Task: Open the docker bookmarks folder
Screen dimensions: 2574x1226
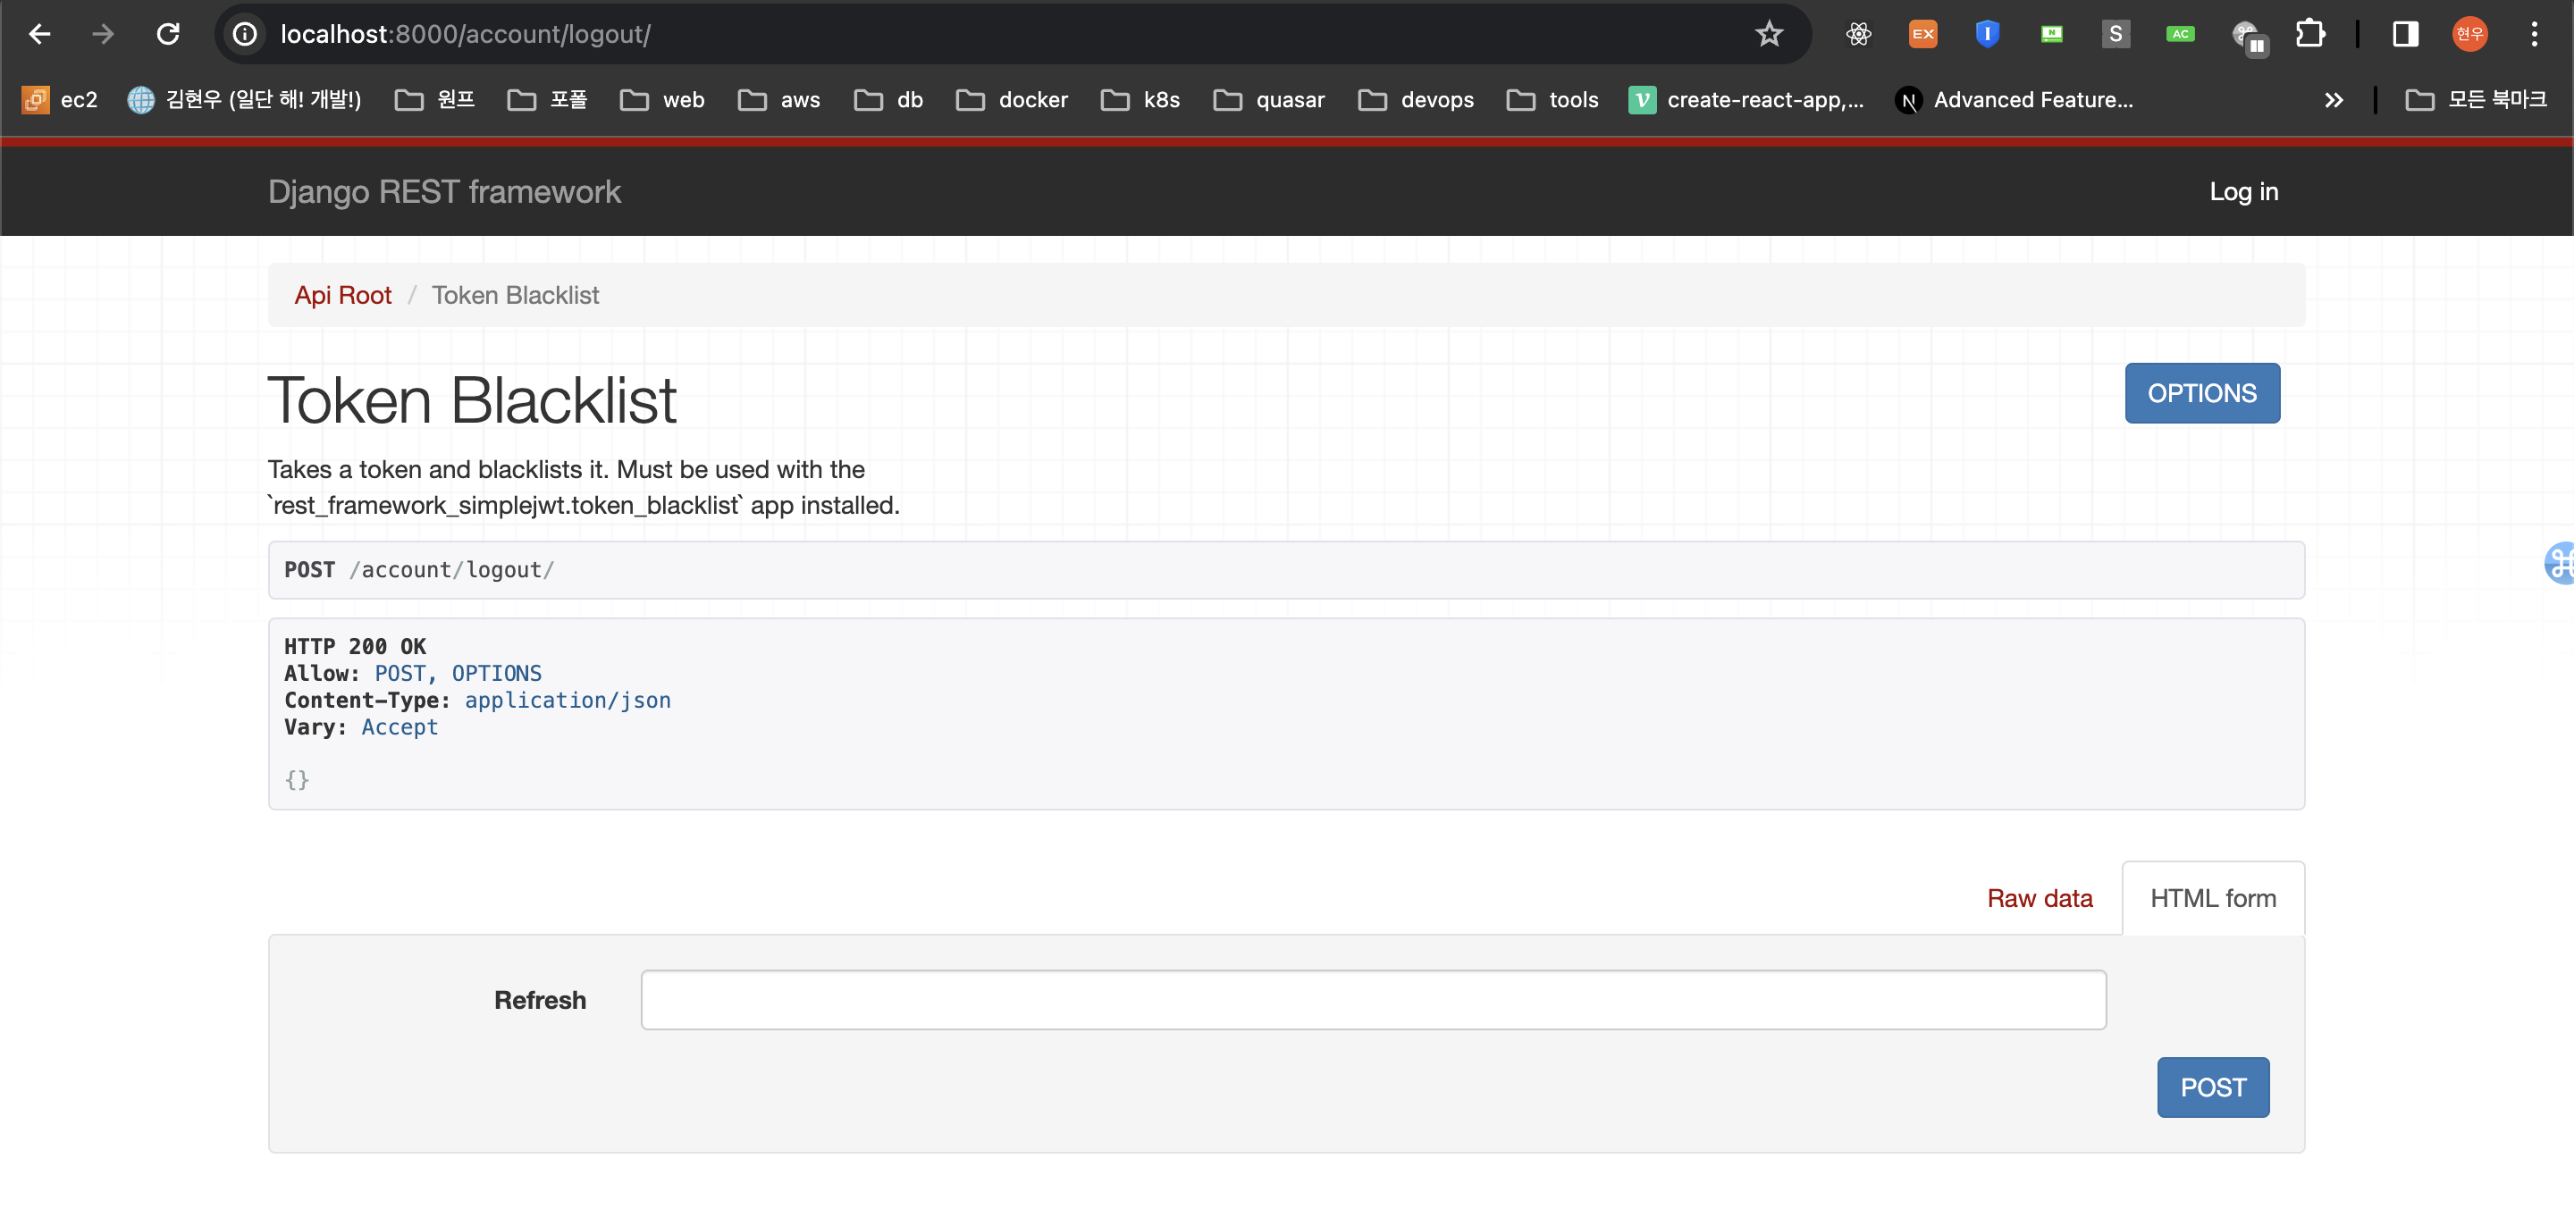Action: click(1013, 100)
